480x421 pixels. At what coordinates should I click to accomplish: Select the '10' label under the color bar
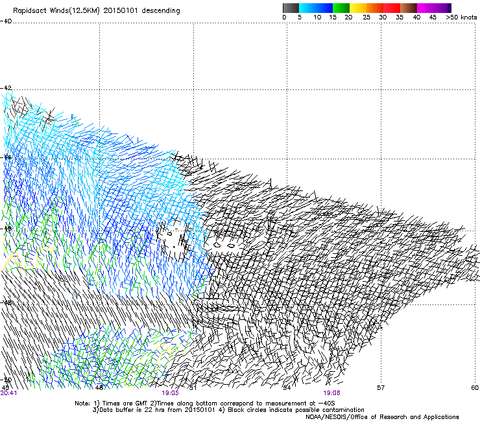(x=317, y=17)
